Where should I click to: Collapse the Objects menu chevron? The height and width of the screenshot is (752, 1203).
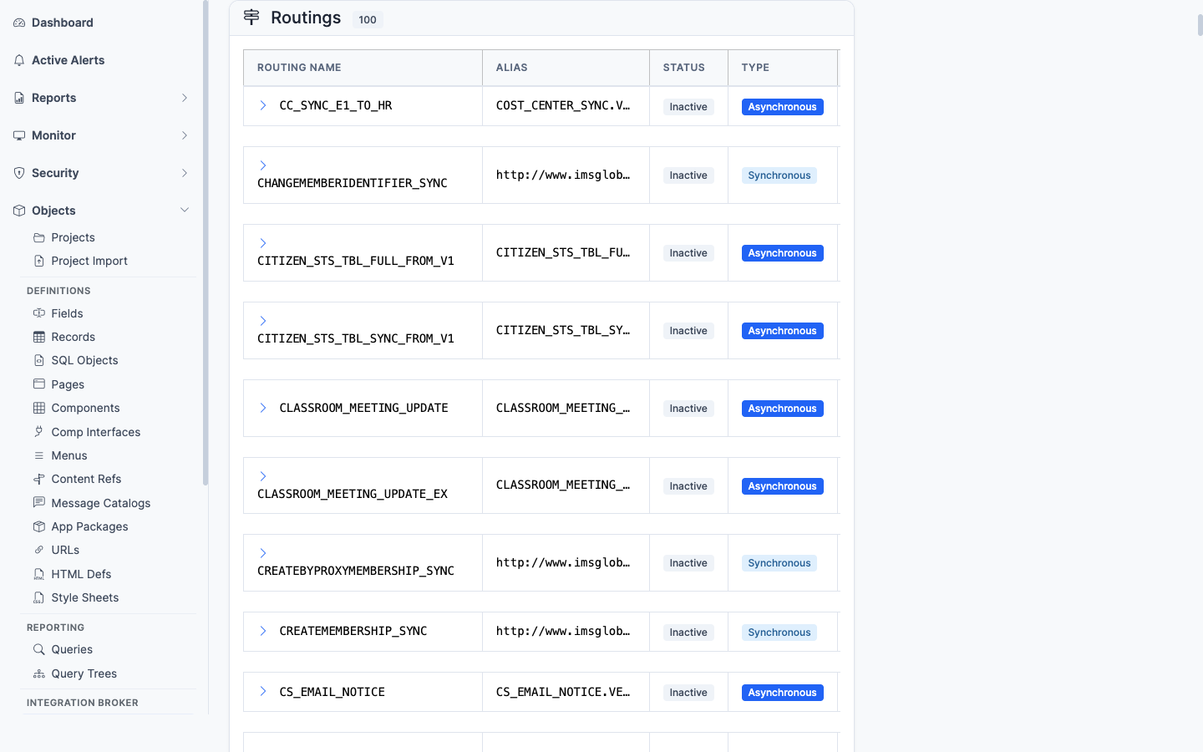pos(185,211)
